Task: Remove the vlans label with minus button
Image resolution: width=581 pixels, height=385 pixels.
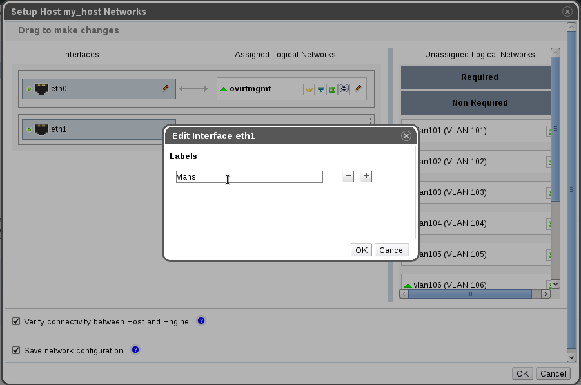Action: click(348, 176)
